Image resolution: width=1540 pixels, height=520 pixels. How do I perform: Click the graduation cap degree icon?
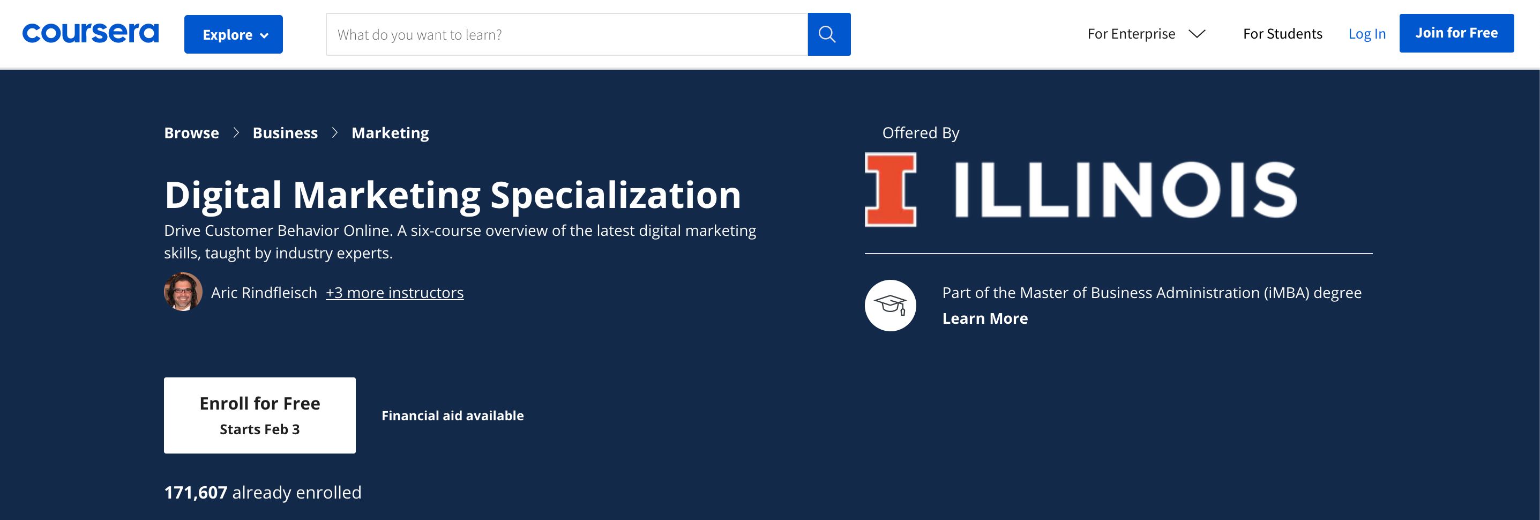pyautogui.click(x=890, y=305)
